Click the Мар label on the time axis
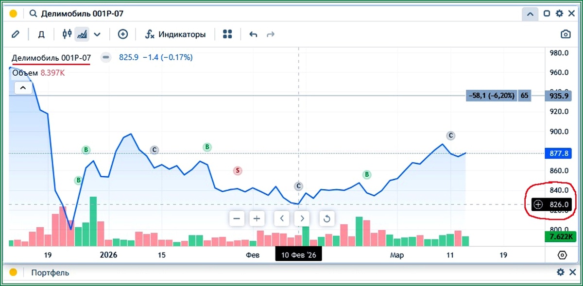This screenshot has height=286, width=583. 396,255
